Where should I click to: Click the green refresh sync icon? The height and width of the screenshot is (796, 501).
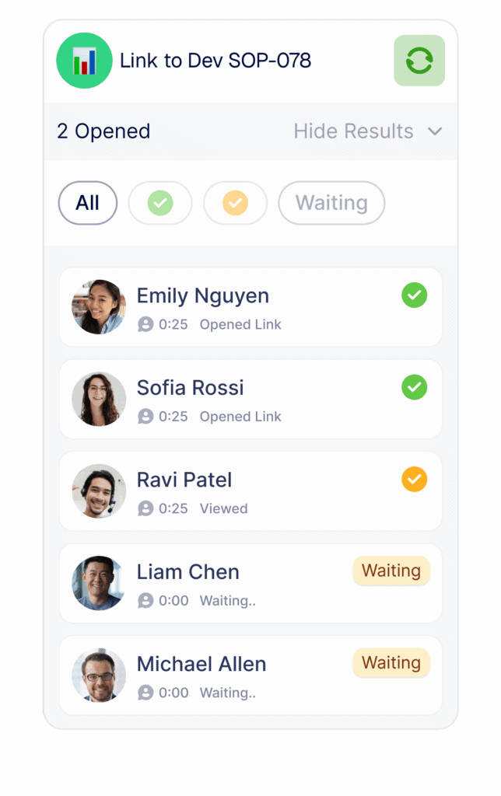[x=419, y=61]
